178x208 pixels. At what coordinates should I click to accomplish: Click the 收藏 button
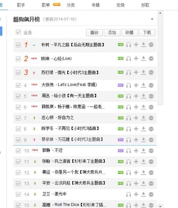pos(130,33)
